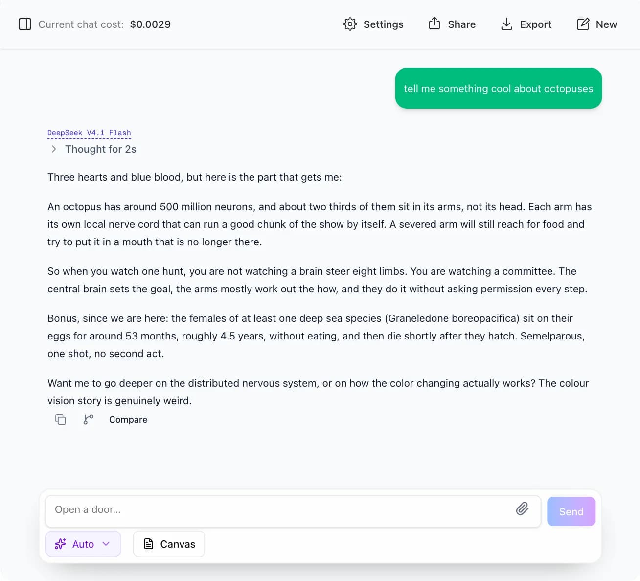Copy the response with the copy icon
This screenshot has height=581, width=640.
(x=61, y=419)
